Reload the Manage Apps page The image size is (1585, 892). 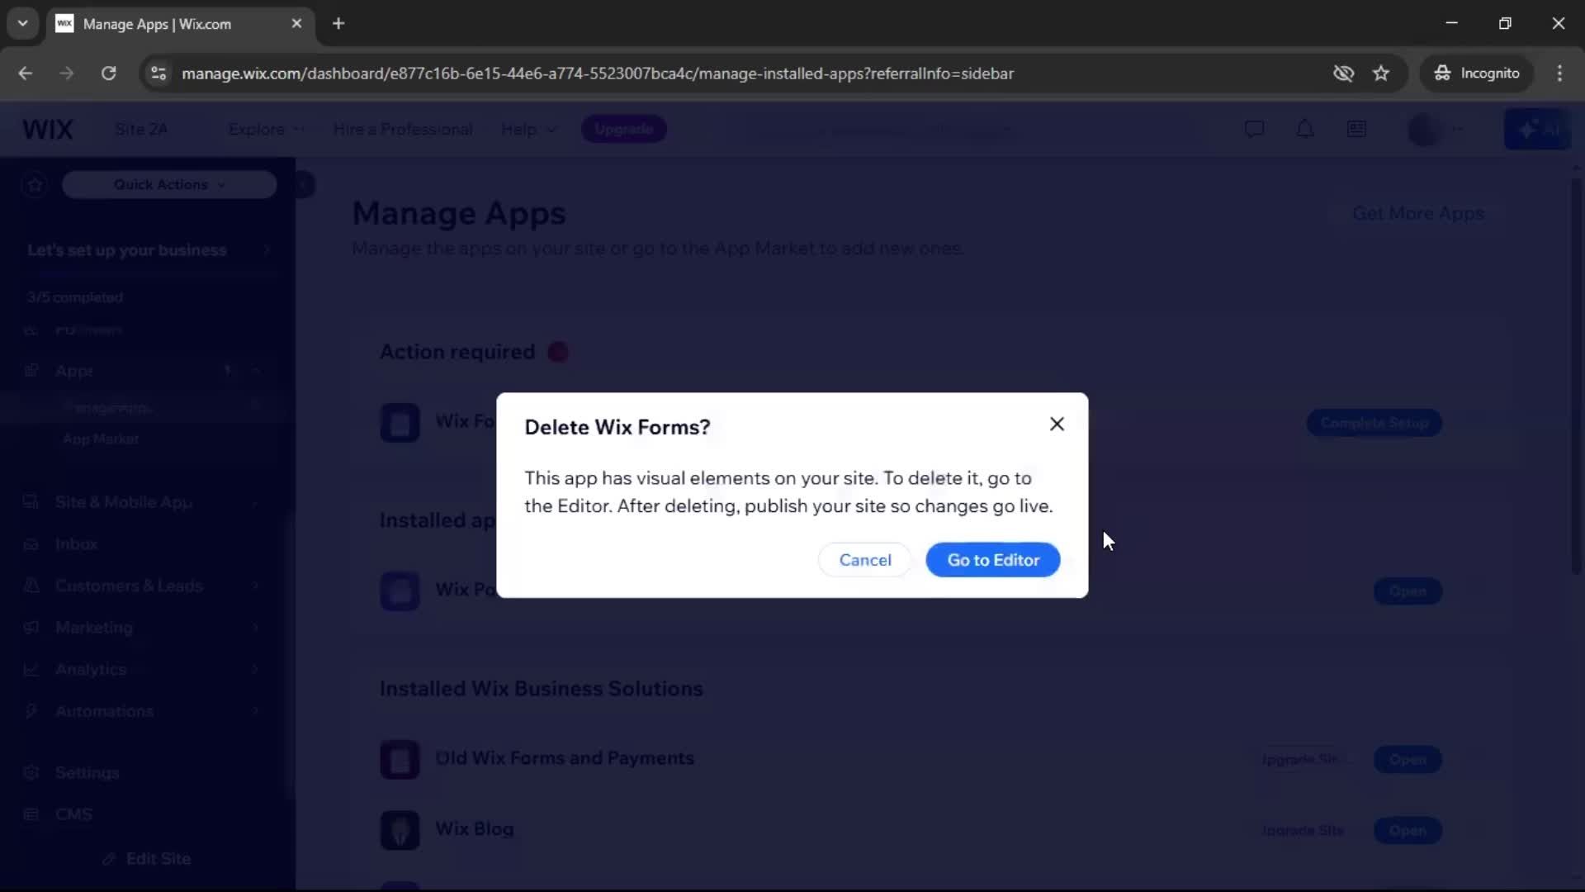pos(109,73)
